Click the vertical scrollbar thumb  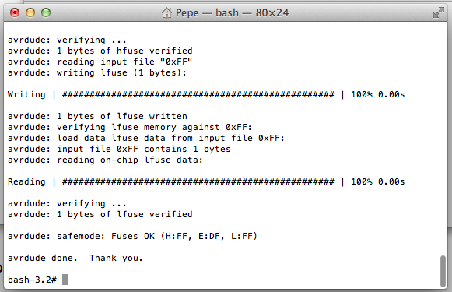click(x=443, y=271)
